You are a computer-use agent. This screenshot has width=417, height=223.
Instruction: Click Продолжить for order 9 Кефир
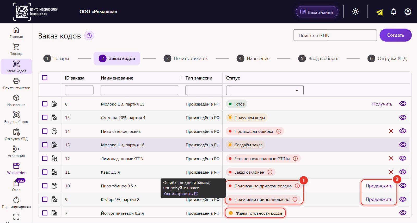(379, 199)
